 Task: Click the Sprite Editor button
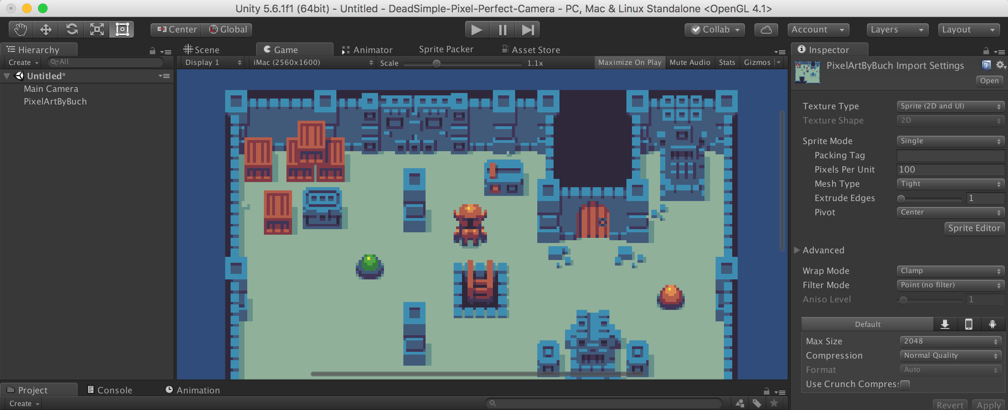974,228
